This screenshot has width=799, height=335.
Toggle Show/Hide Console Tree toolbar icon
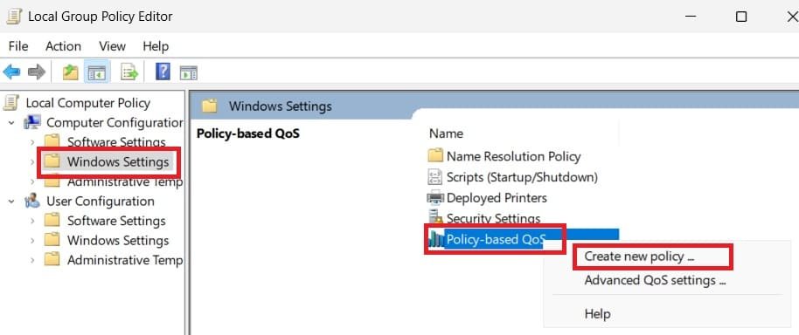(97, 72)
